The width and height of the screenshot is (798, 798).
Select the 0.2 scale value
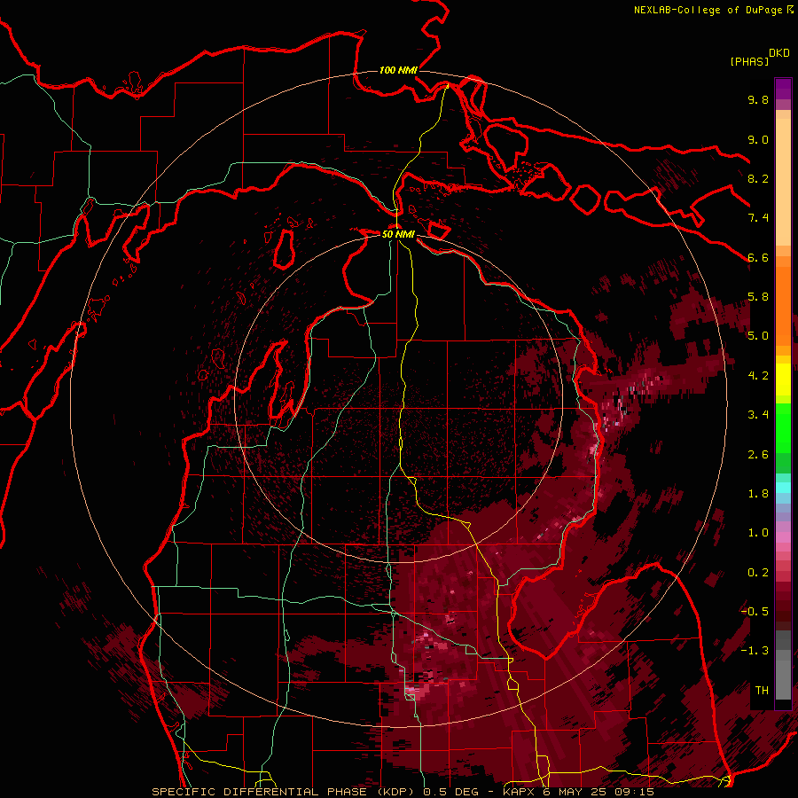pos(758,573)
